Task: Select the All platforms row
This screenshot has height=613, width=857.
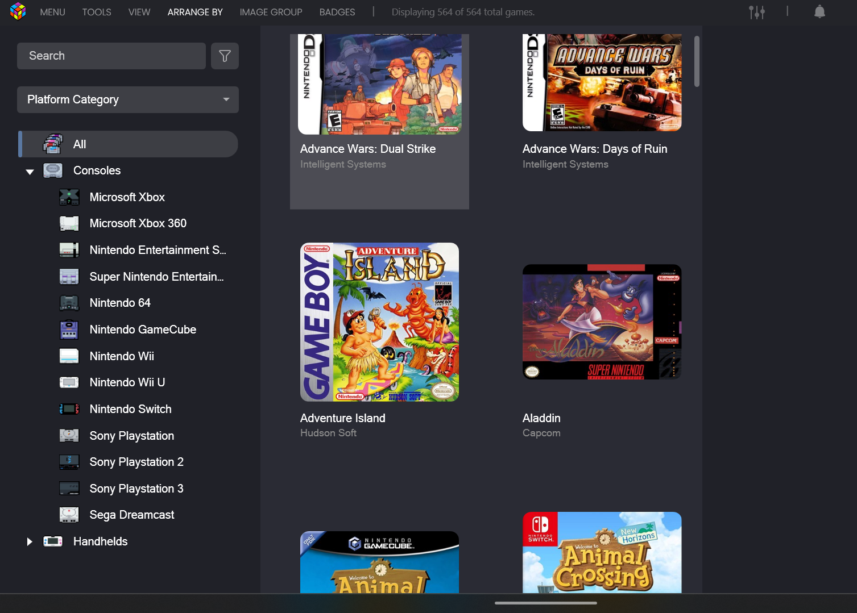Action: 128,144
